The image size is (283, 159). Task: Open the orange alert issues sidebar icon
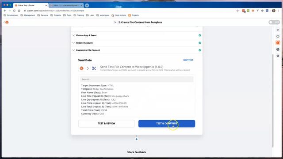pos(278,43)
